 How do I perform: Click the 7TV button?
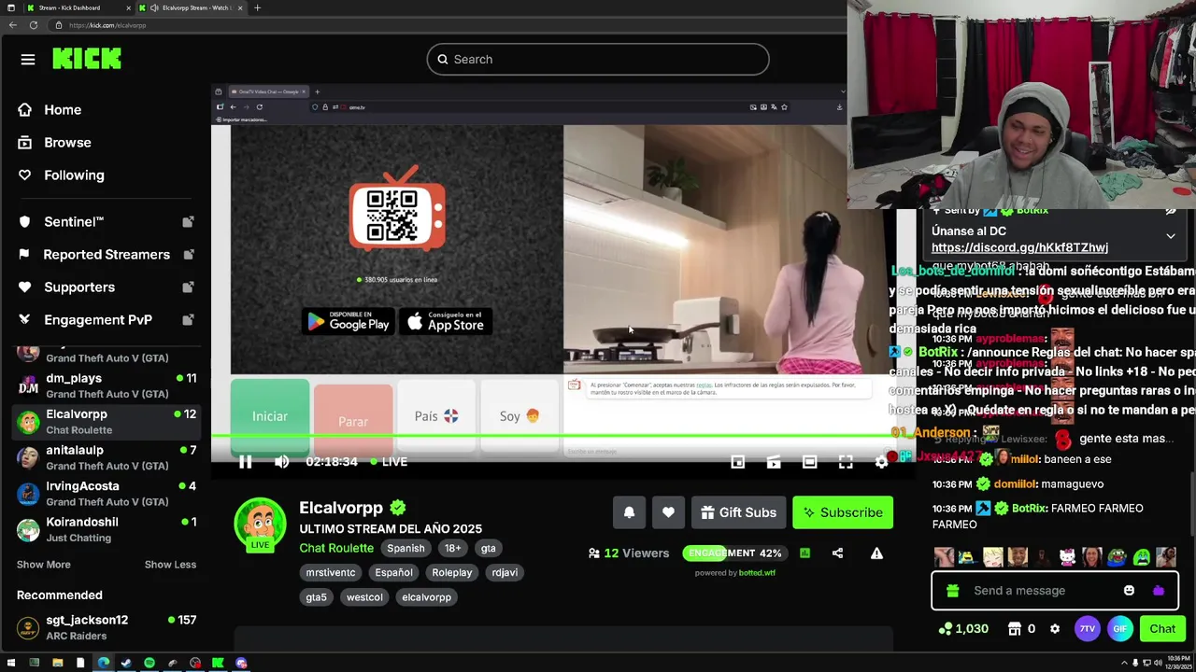point(1087,629)
